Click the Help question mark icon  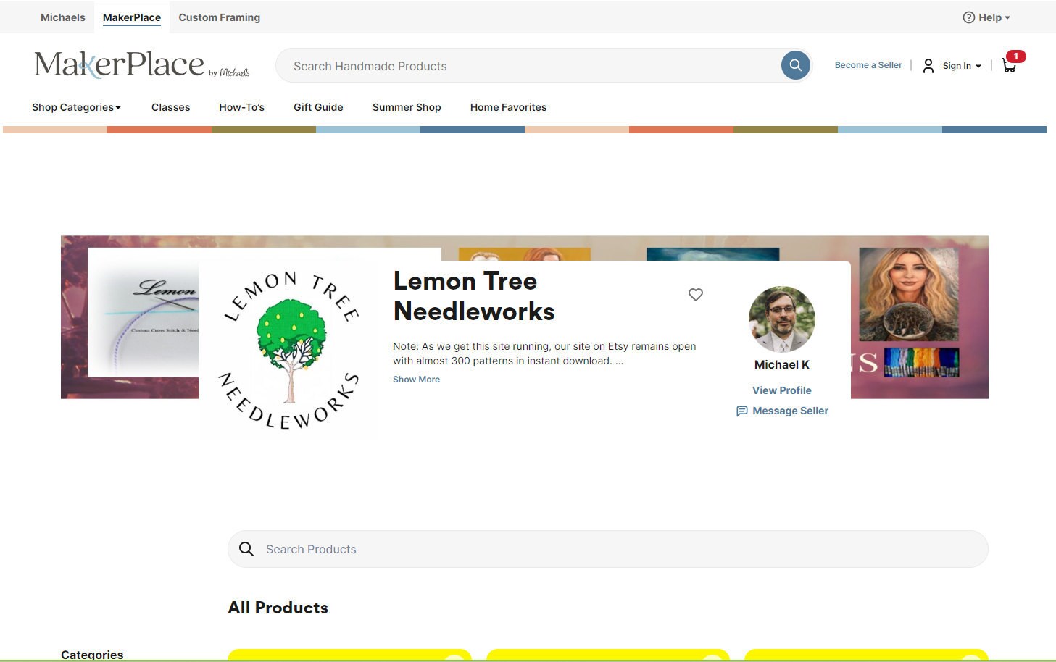[x=968, y=17]
